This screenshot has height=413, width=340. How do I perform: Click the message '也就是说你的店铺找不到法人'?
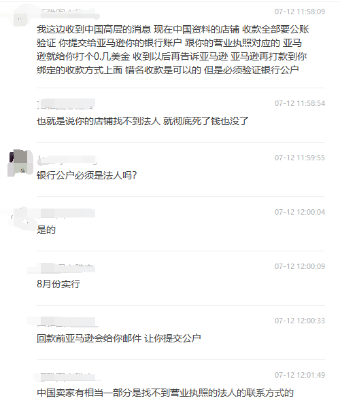[142, 121]
